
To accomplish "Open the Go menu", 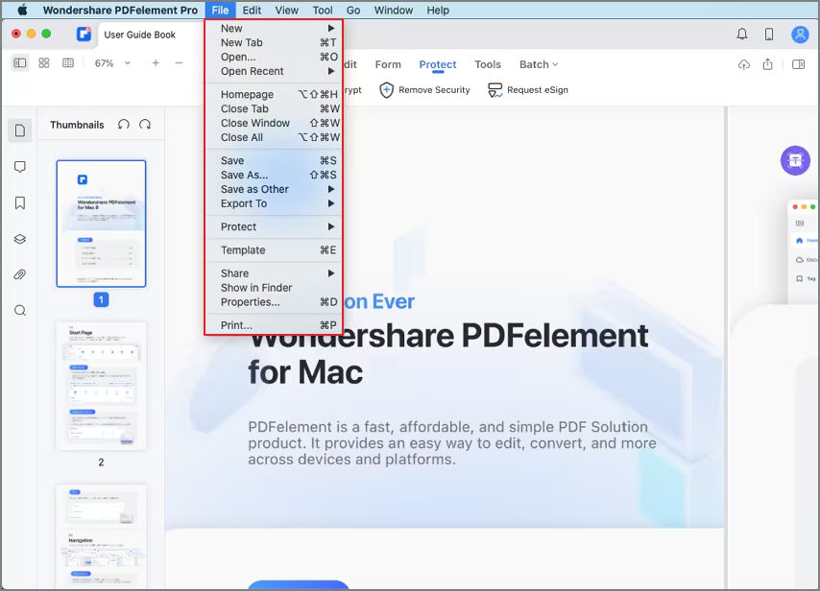I will coord(353,10).
